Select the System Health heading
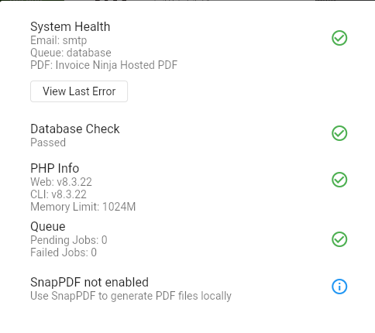Image resolution: width=375 pixels, height=333 pixels. pyautogui.click(x=71, y=27)
